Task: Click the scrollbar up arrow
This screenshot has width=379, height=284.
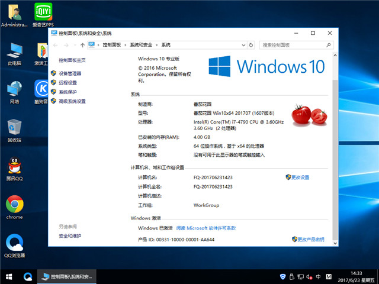Action: pyautogui.click(x=335, y=55)
